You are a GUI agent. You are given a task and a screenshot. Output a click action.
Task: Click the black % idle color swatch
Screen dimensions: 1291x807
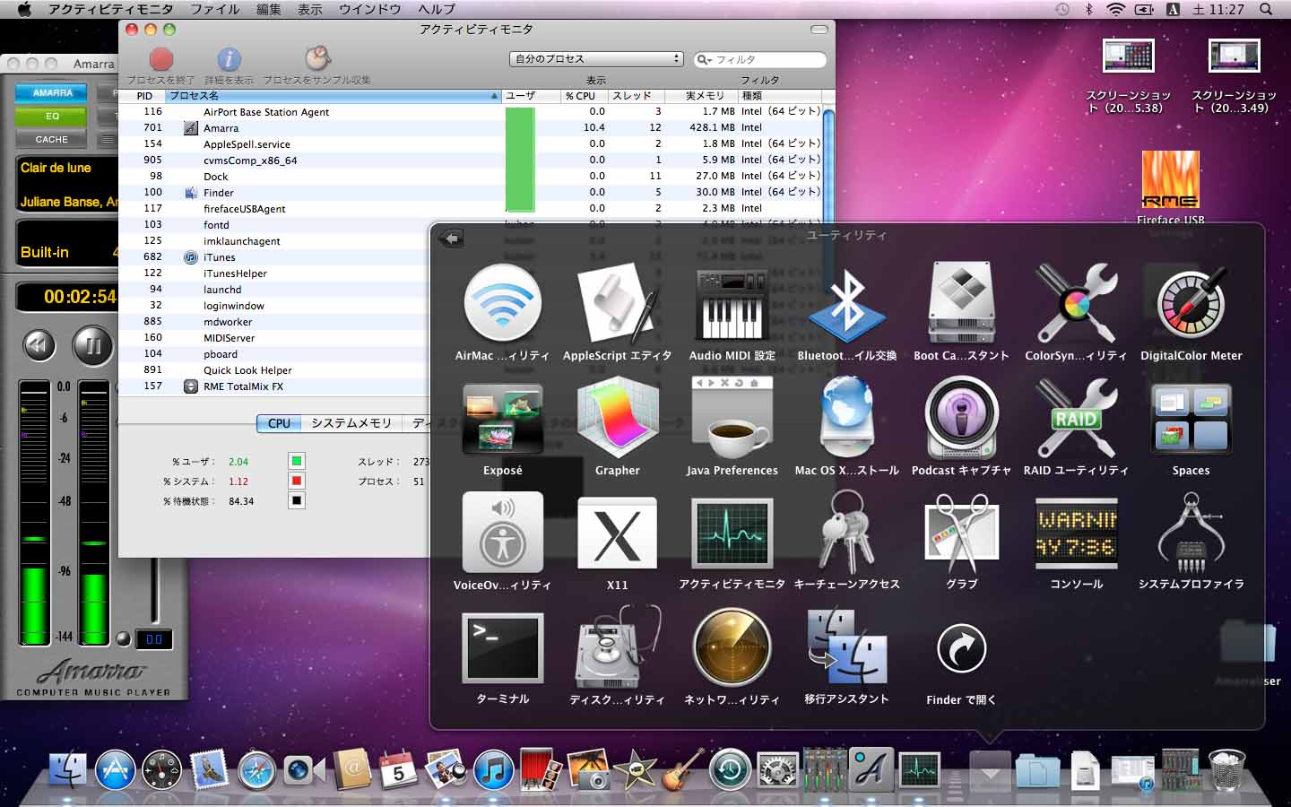297,500
